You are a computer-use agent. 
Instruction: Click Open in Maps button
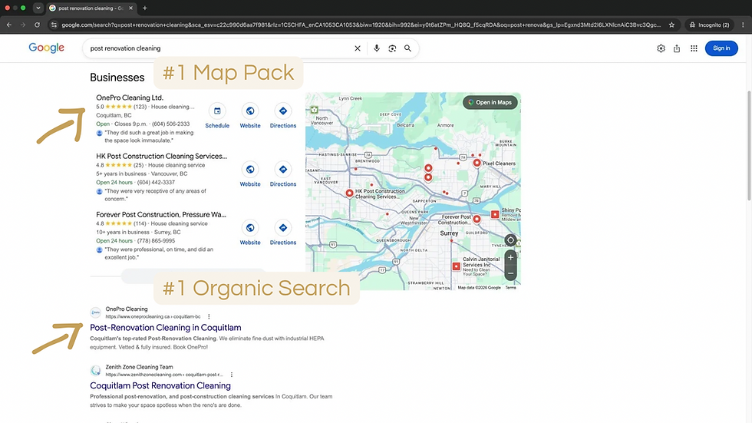(490, 102)
